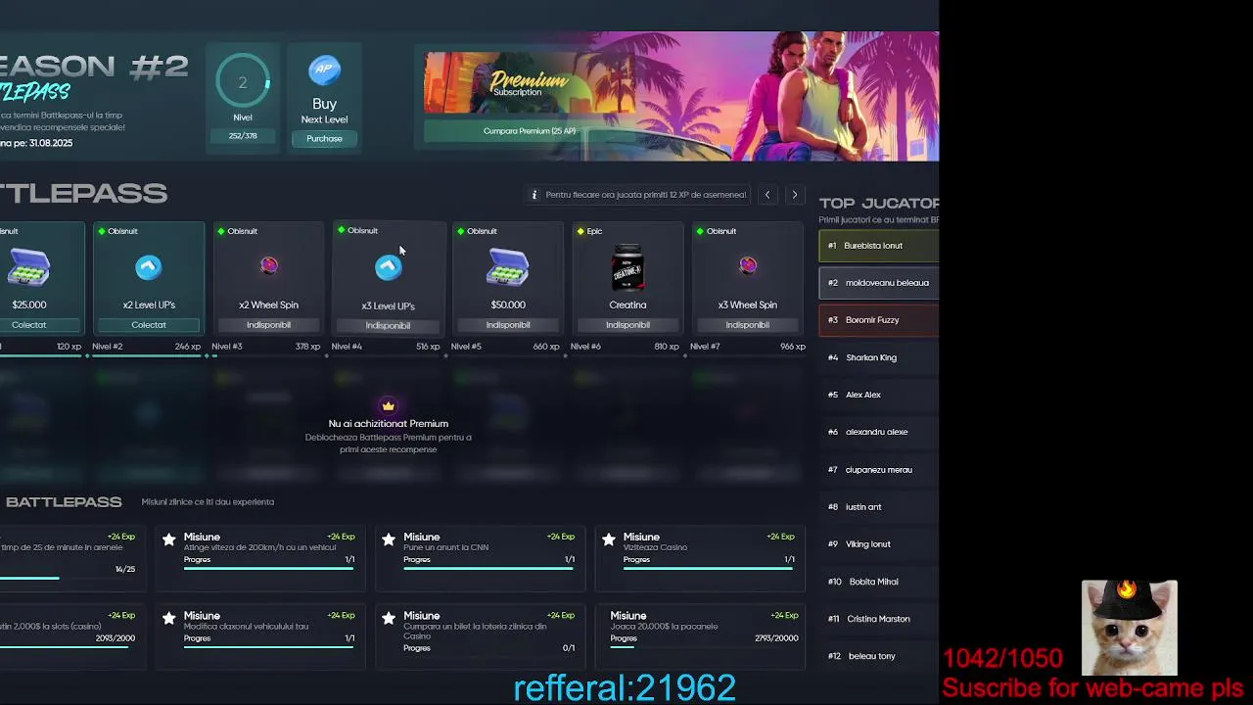This screenshot has width=1253, height=705.
Task: Click the Nivel #6 810 xp marker
Action: [x=625, y=347]
